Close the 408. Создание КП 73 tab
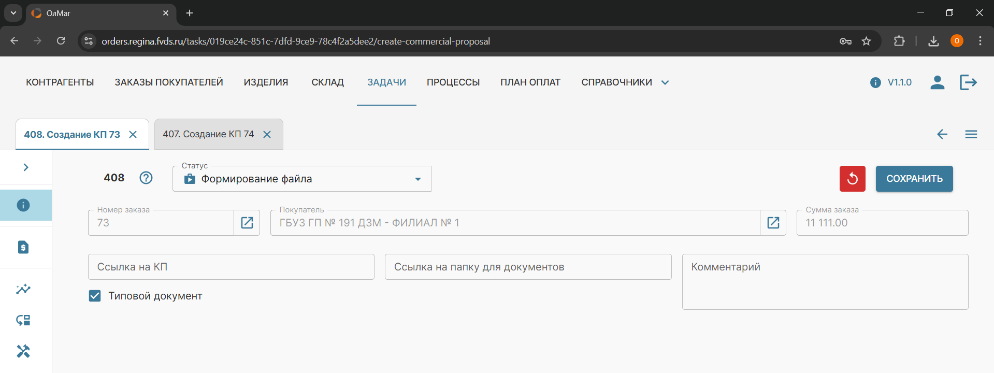The width and height of the screenshot is (994, 373). (133, 135)
